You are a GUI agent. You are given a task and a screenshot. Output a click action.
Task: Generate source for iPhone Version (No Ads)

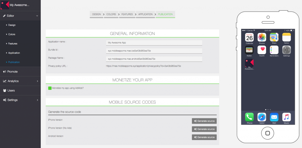click(204, 129)
